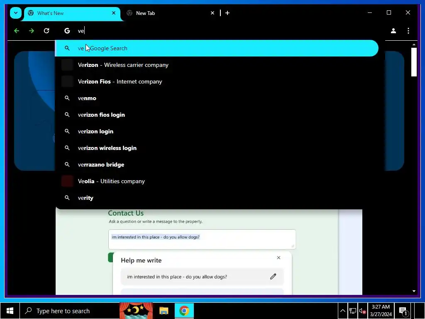Click search magnifier icon beside verity
425x319 pixels.
tap(67, 198)
